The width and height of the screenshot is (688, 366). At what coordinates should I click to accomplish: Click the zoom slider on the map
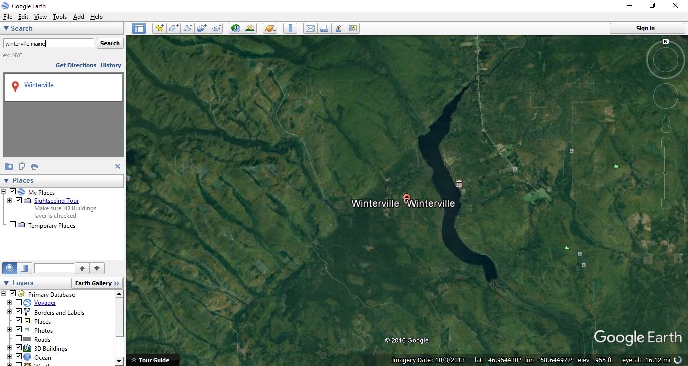(666, 173)
